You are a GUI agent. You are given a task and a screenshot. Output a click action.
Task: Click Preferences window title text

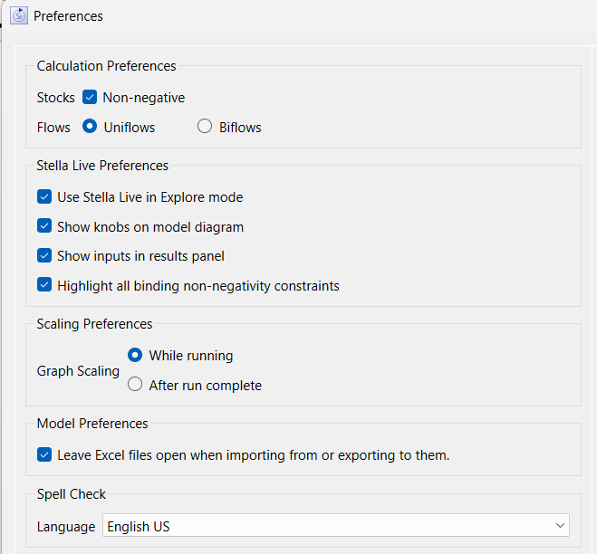68,16
